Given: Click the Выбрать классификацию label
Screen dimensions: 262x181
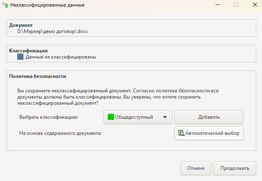Looking at the screenshot, I should coord(49,117).
